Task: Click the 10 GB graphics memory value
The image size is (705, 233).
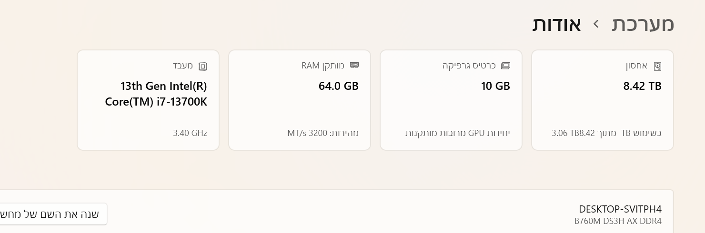Action: point(495,86)
